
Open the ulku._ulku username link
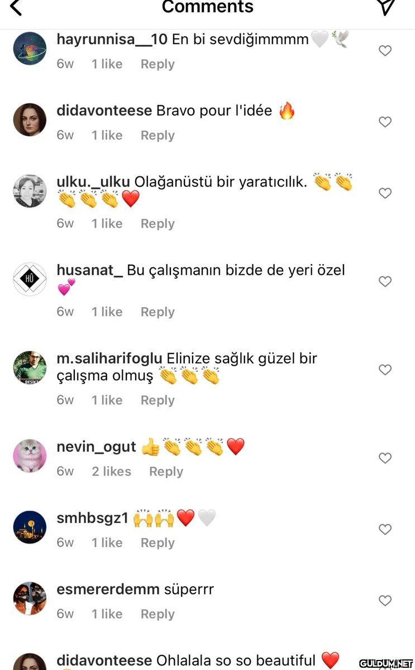[93, 182]
